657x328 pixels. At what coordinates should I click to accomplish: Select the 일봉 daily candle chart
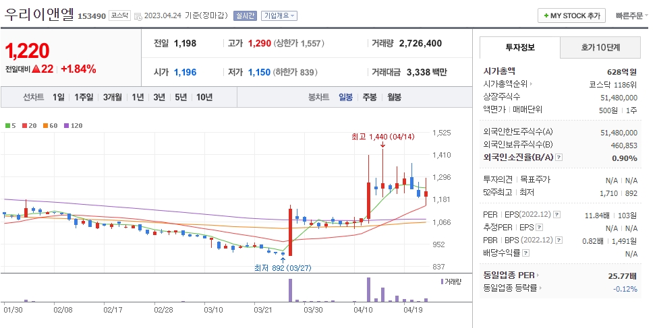click(345, 98)
